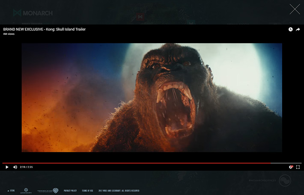Click the roaring Kong video frame

(152, 97)
